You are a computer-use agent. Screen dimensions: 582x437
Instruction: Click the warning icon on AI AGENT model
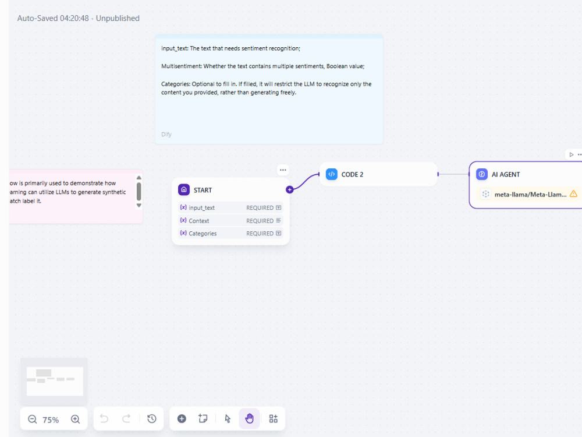pos(573,194)
